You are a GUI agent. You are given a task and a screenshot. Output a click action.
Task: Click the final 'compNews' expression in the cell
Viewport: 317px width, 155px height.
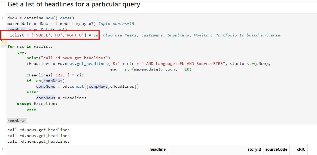coord(17,121)
